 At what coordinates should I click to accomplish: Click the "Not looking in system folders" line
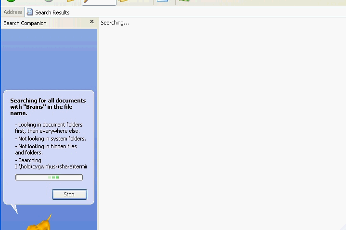(x=51, y=139)
